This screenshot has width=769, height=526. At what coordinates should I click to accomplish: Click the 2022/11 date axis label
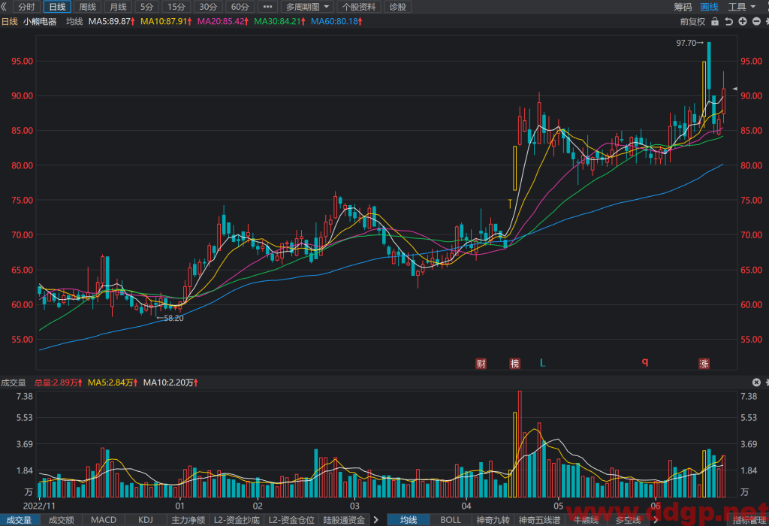(39, 506)
